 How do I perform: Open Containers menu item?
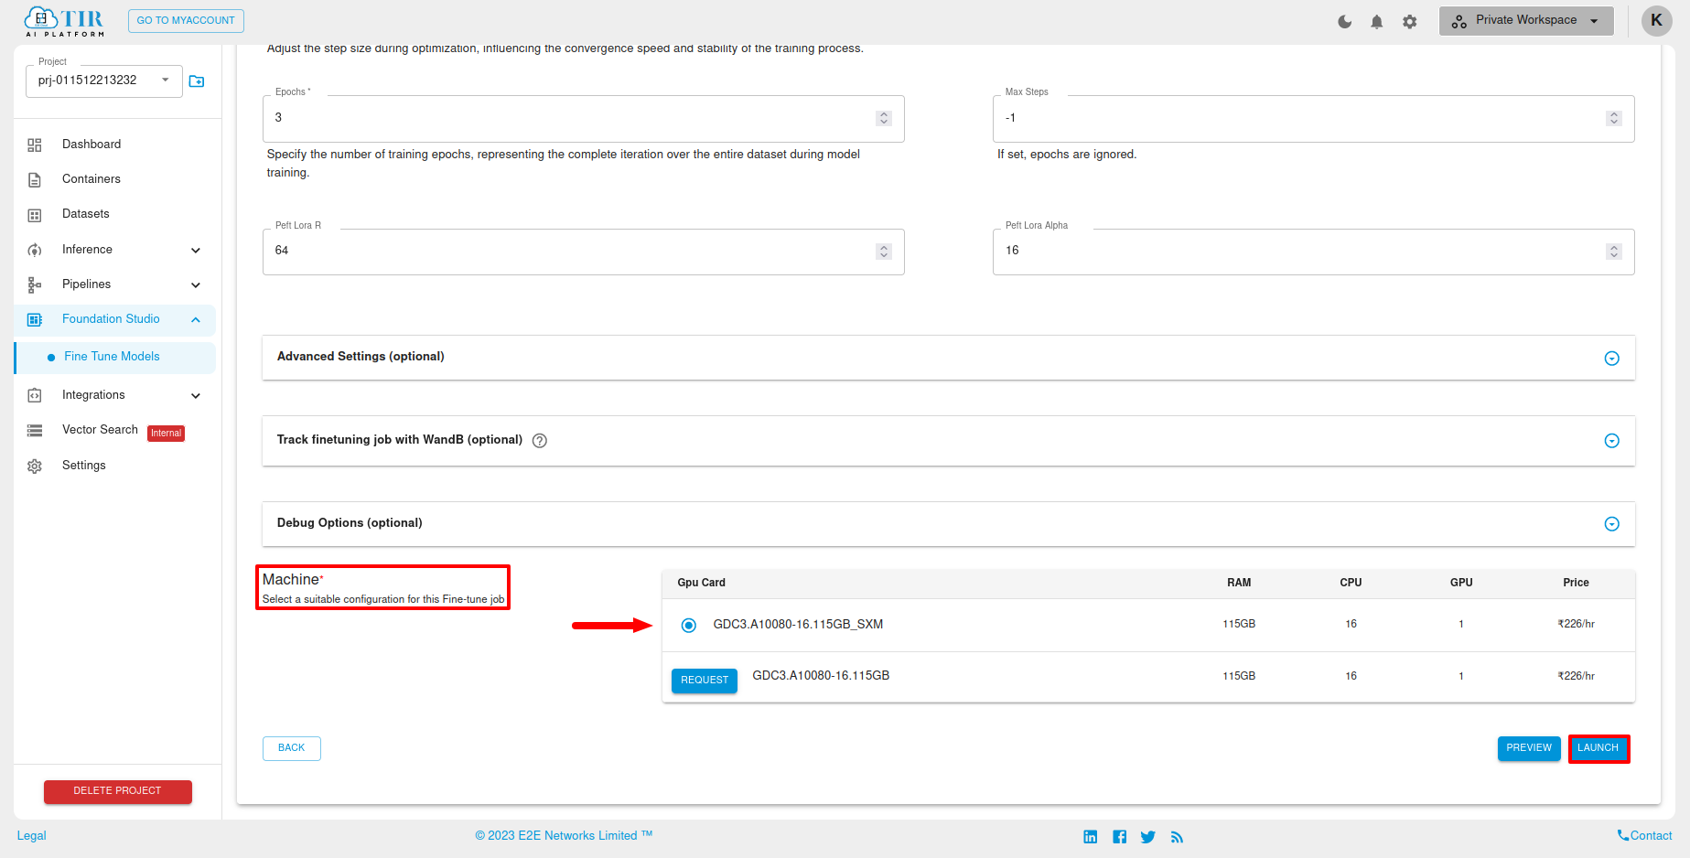pyautogui.click(x=91, y=179)
